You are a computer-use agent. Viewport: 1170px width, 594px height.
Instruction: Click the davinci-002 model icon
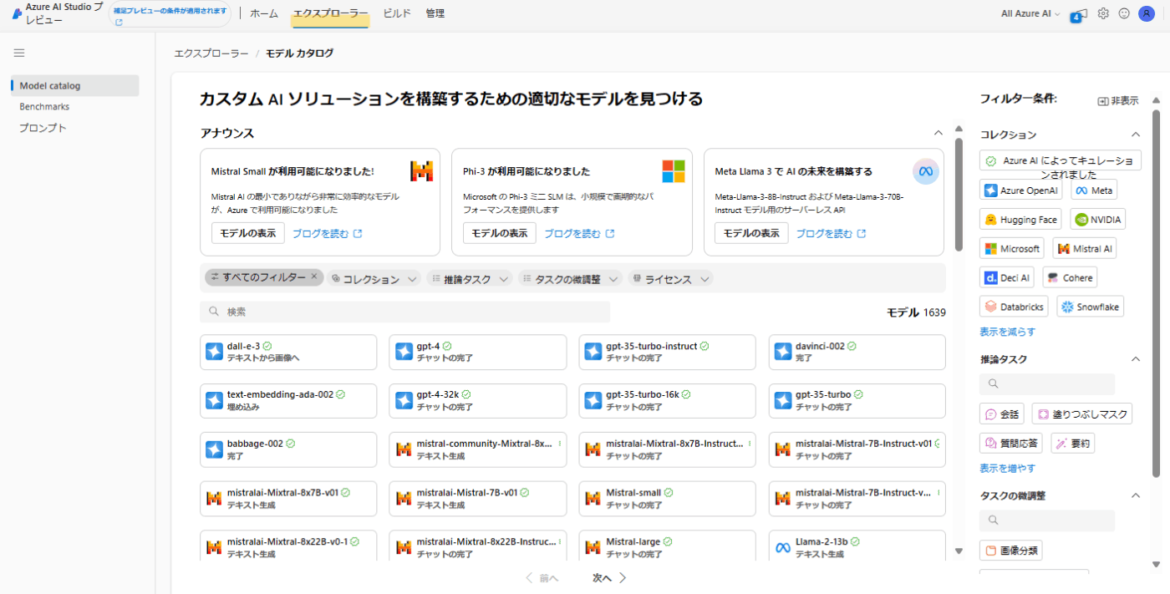782,352
